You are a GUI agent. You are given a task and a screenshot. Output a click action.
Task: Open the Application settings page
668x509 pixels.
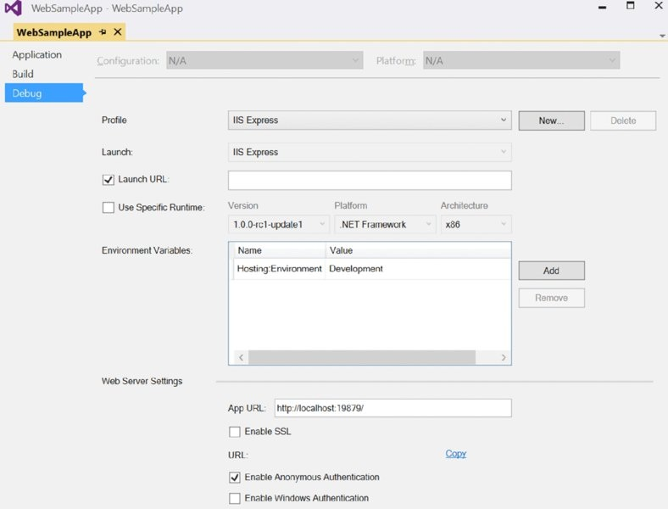(x=36, y=54)
